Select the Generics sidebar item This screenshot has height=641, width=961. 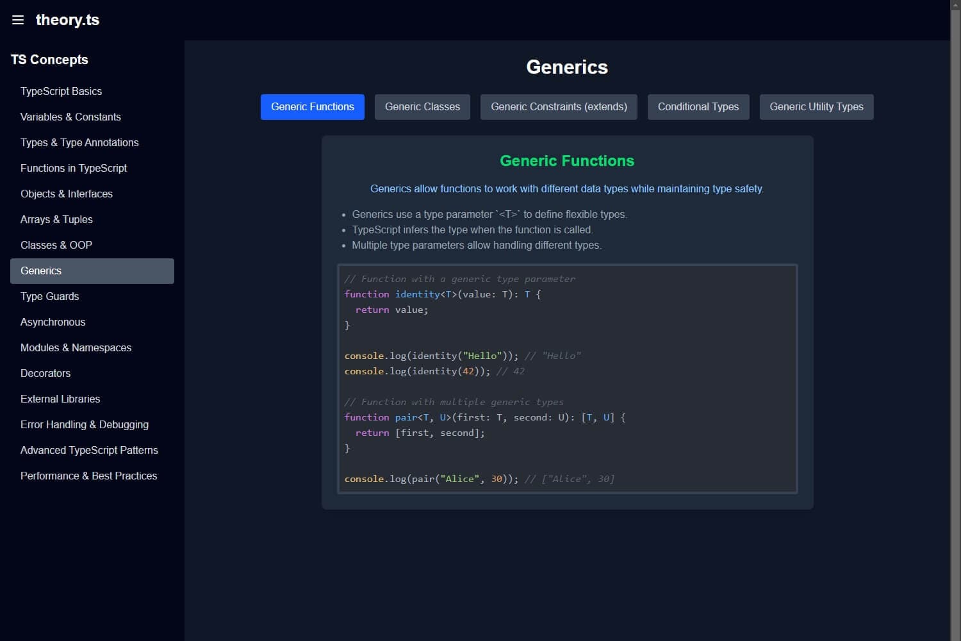(92, 271)
